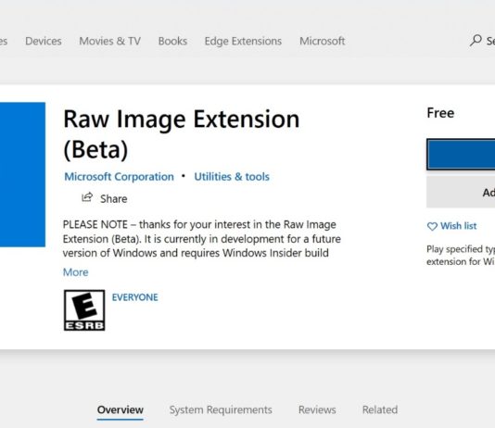
Task: Click the Wish list heart icon
Action: click(432, 226)
